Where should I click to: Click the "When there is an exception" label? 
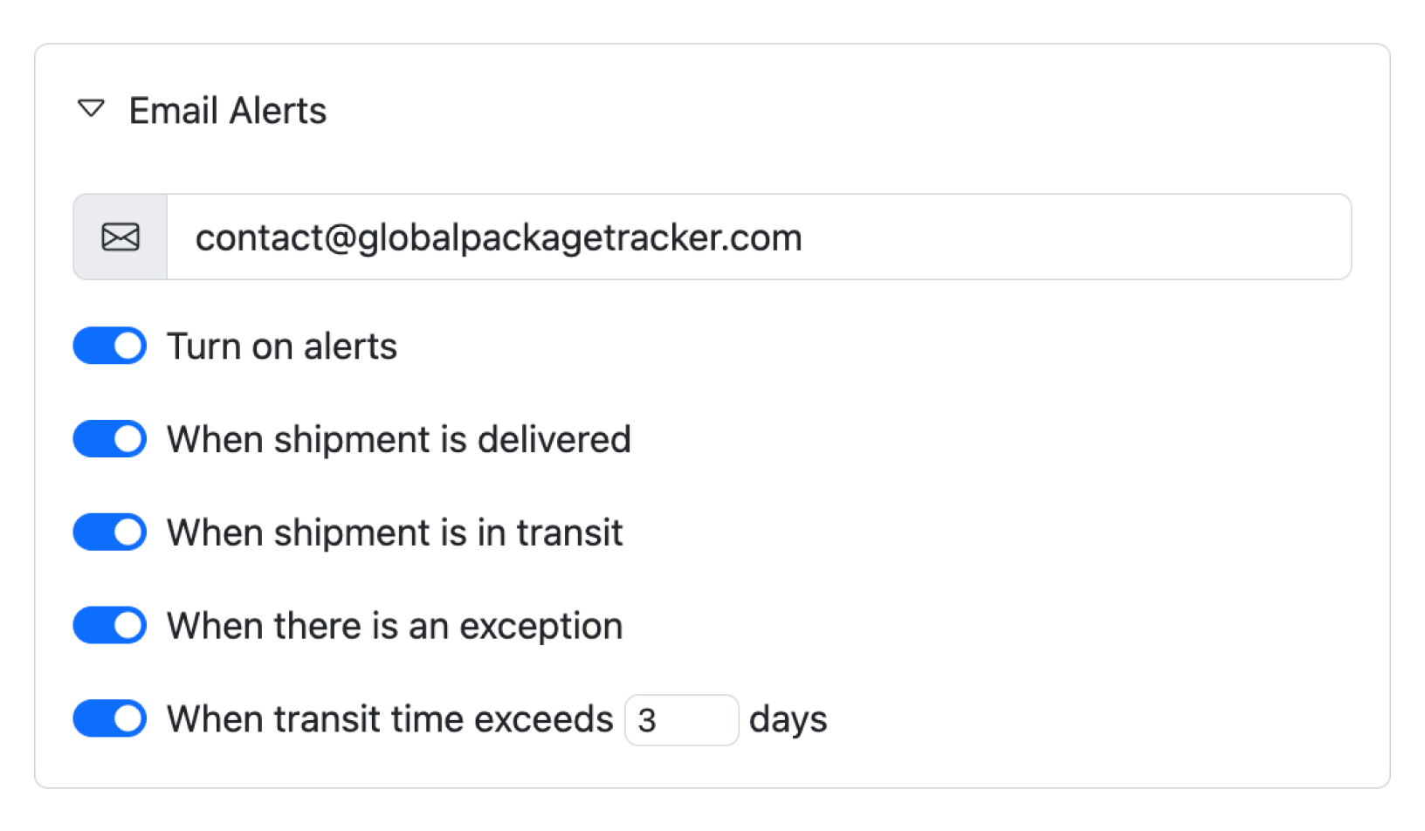[395, 626]
